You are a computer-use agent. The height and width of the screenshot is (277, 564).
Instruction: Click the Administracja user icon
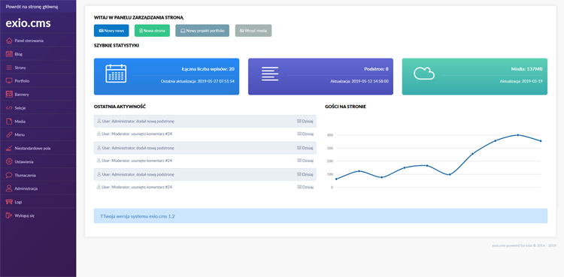tap(9, 188)
